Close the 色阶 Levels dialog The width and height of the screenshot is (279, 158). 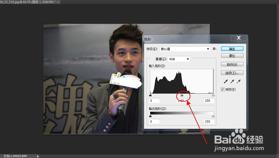pos(239,38)
